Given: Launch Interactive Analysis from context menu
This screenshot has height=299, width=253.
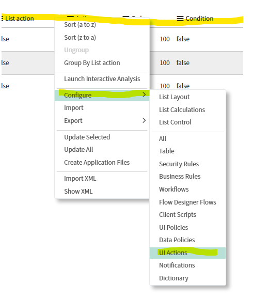Looking at the screenshot, I should click(102, 79).
